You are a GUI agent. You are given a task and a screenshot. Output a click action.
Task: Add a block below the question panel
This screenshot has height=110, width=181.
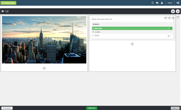(132, 44)
